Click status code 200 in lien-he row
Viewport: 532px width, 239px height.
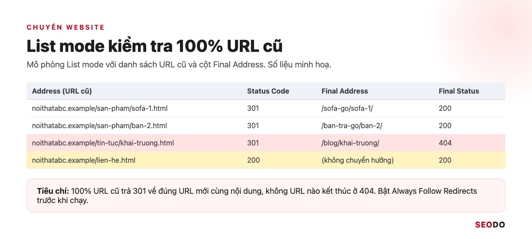(x=254, y=160)
